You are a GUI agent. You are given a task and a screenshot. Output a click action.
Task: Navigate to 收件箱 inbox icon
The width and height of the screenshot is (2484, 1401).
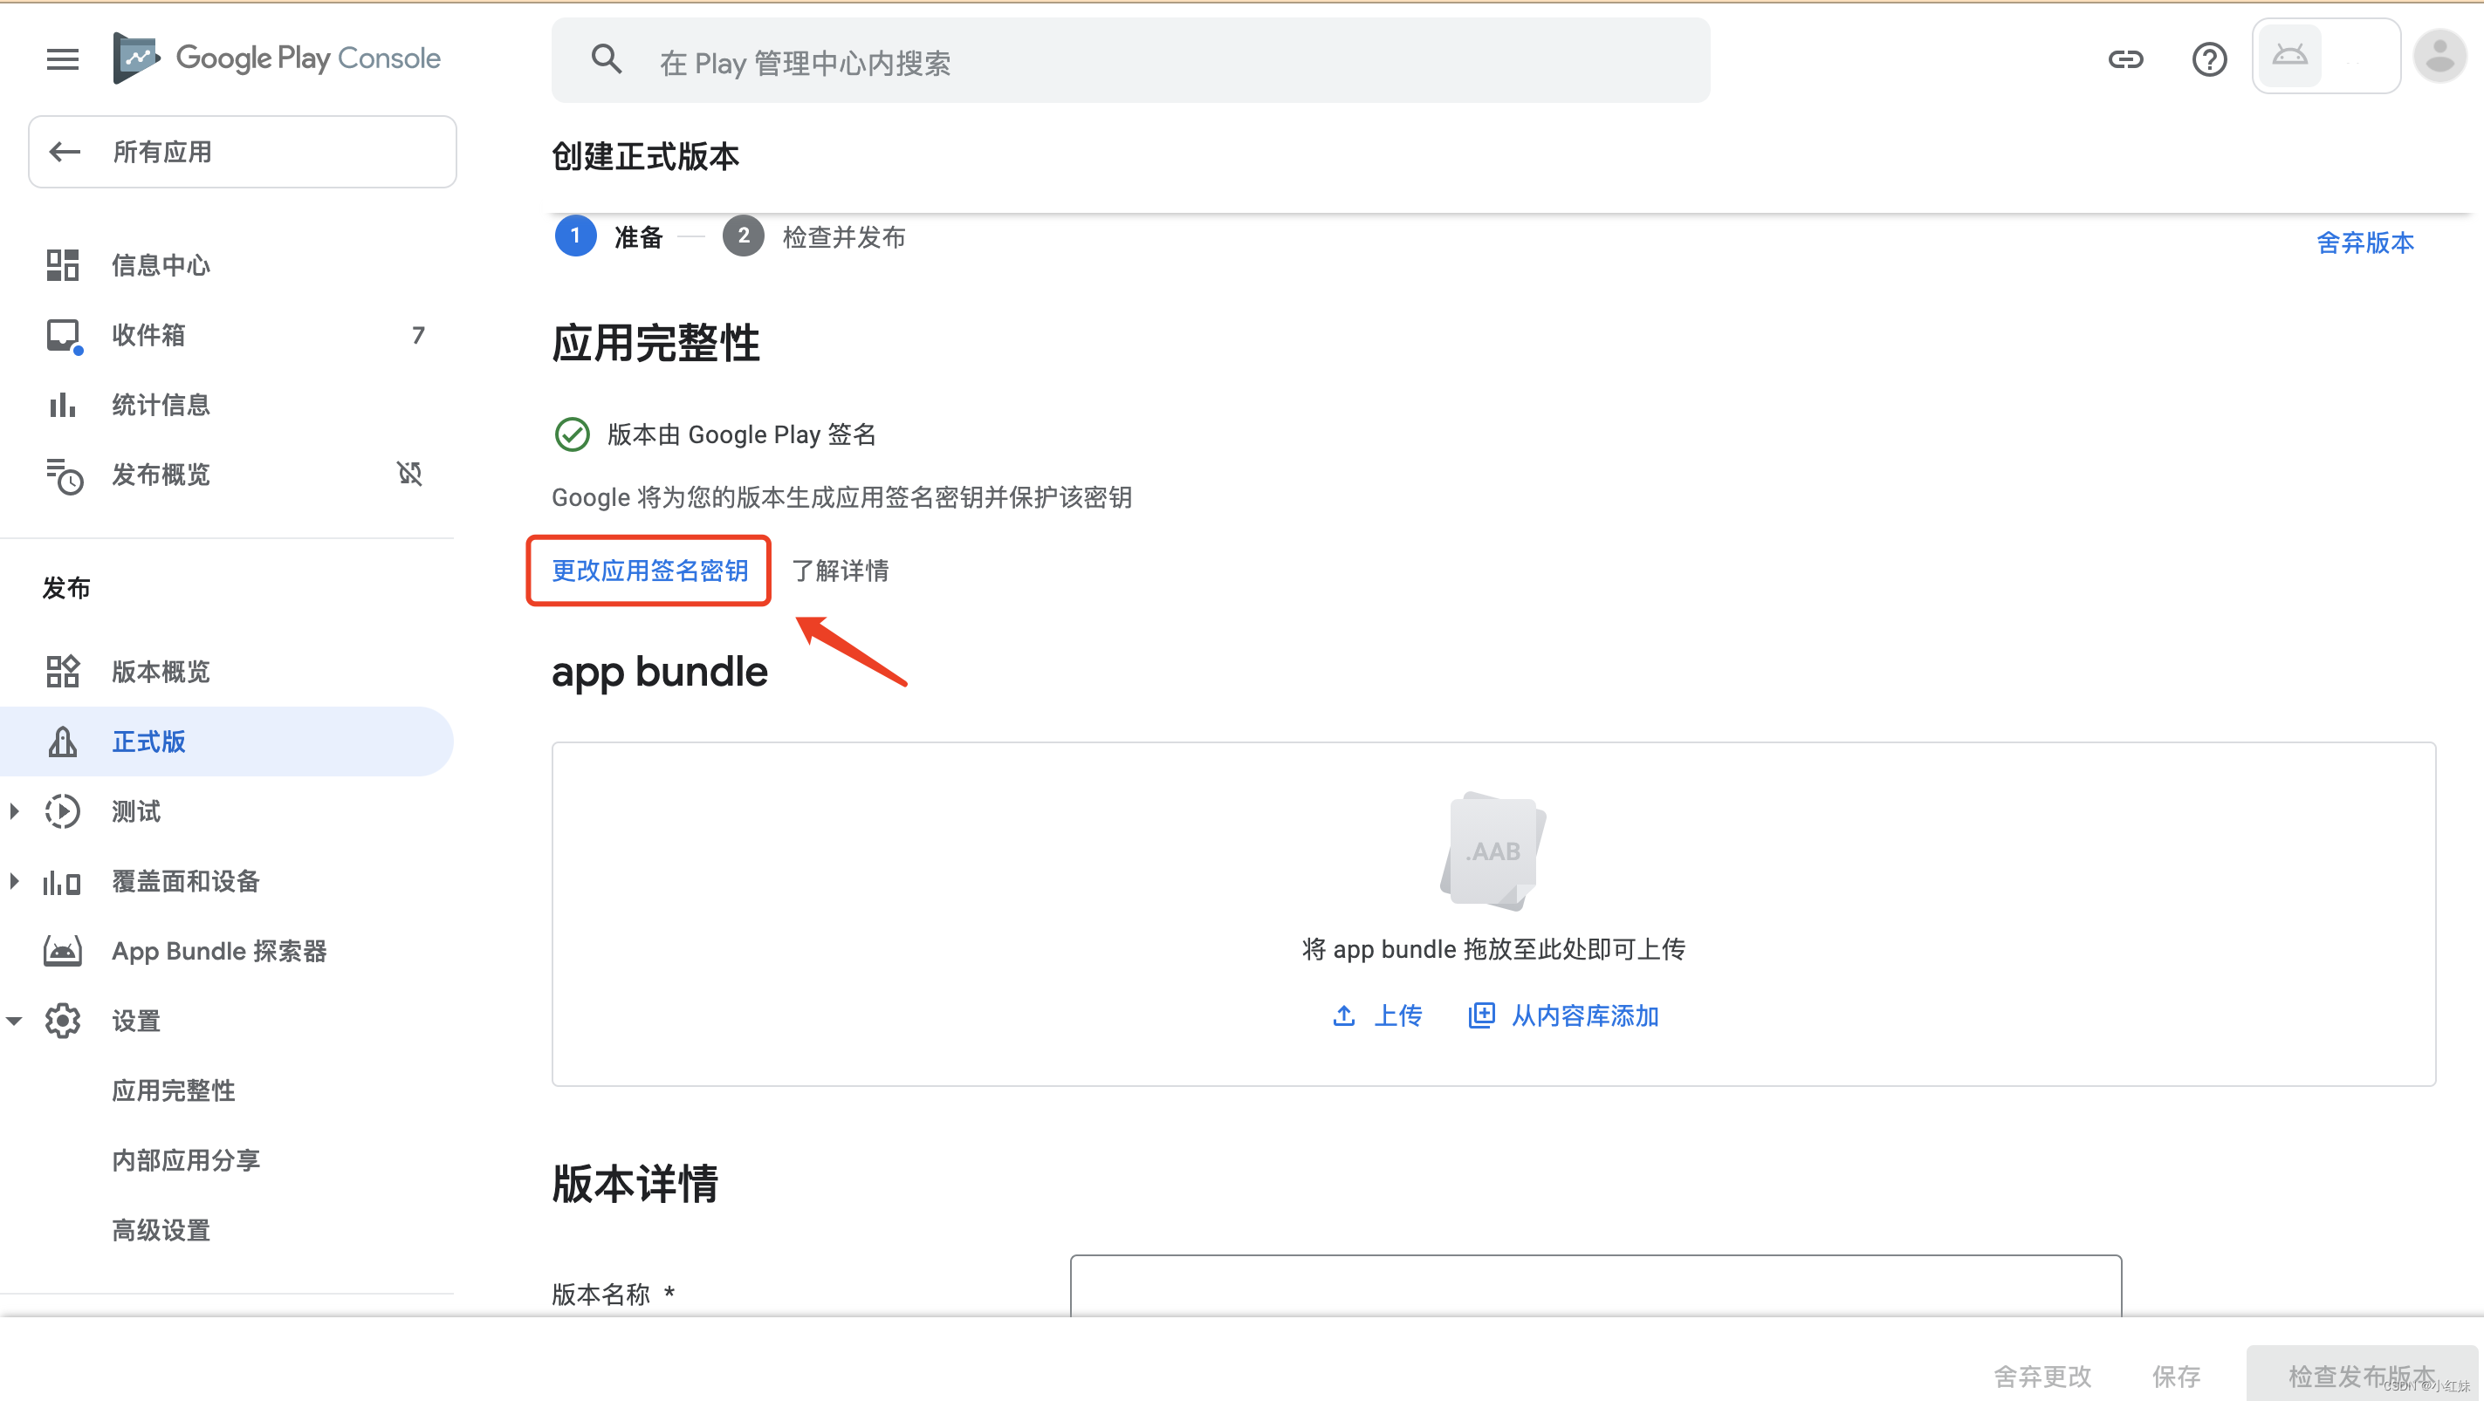[63, 336]
